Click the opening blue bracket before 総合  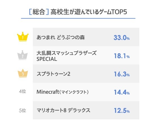tap(31, 12)
